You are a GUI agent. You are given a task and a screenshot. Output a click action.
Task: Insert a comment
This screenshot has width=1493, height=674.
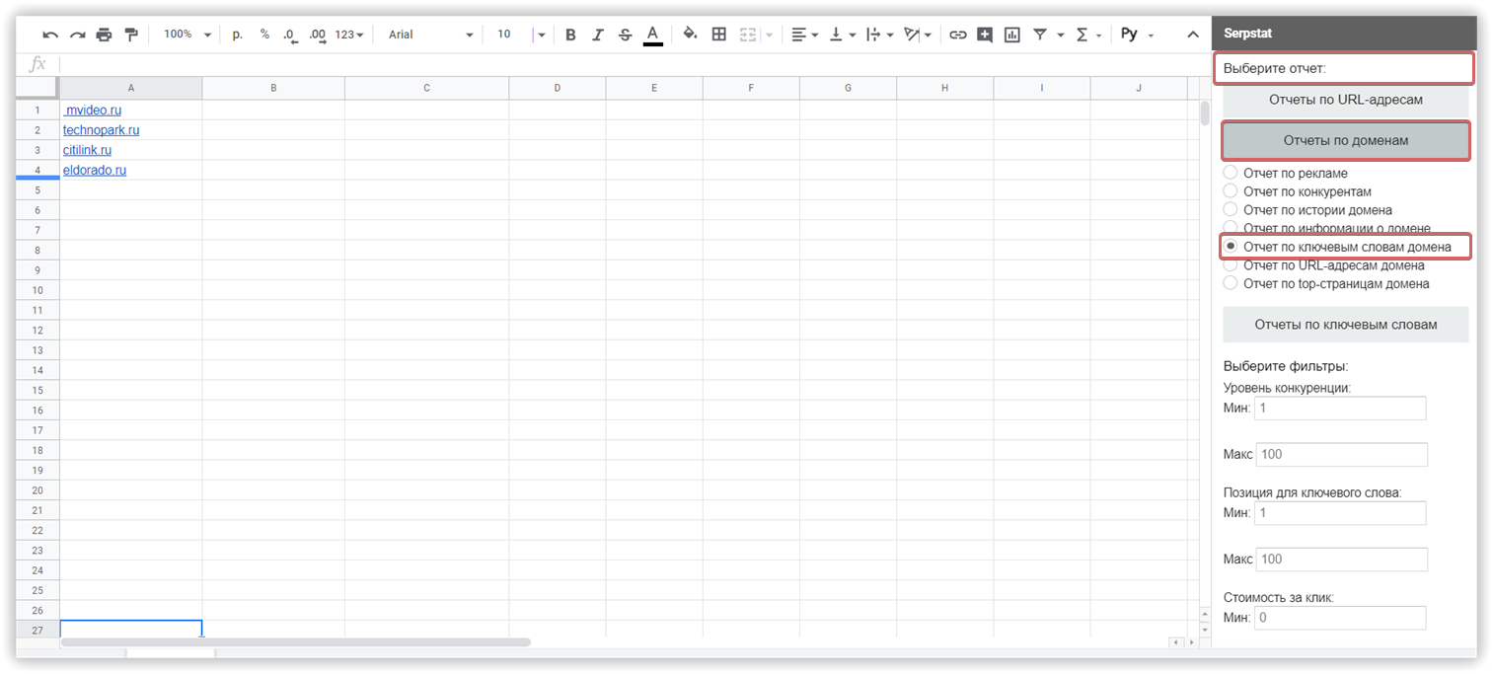pyautogui.click(x=985, y=35)
